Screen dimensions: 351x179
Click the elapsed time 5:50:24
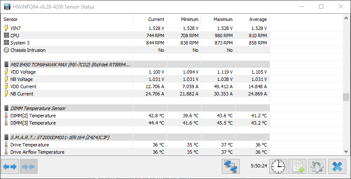point(259,166)
